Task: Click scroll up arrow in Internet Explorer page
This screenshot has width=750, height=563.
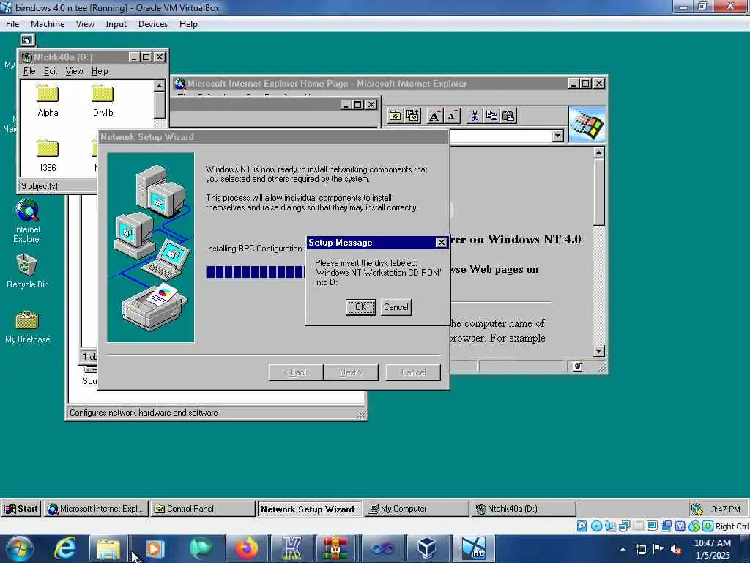Action: [x=599, y=152]
